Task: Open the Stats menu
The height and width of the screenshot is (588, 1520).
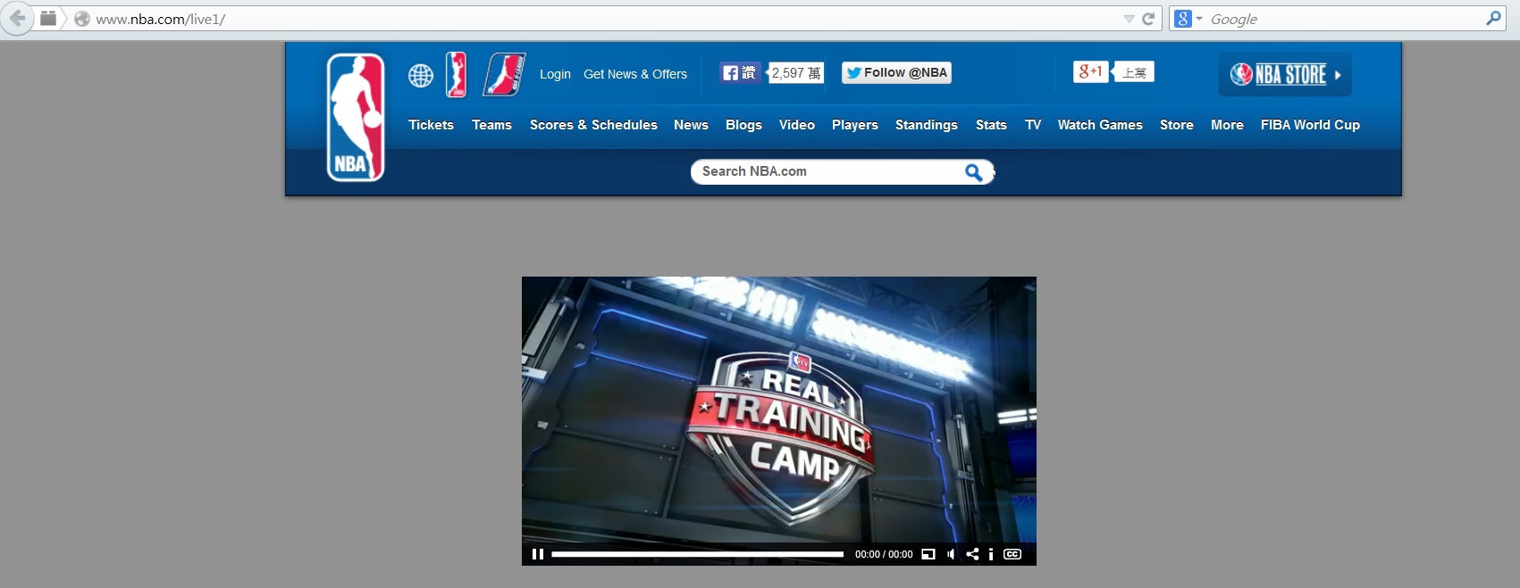Action: tap(991, 125)
